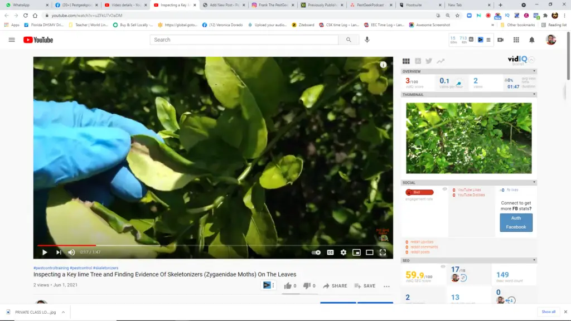Switch to Postgeekpodcast Facebook tab
571x321 pixels.
click(75, 5)
